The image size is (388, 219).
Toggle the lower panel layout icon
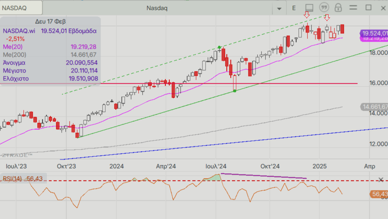tap(309, 8)
